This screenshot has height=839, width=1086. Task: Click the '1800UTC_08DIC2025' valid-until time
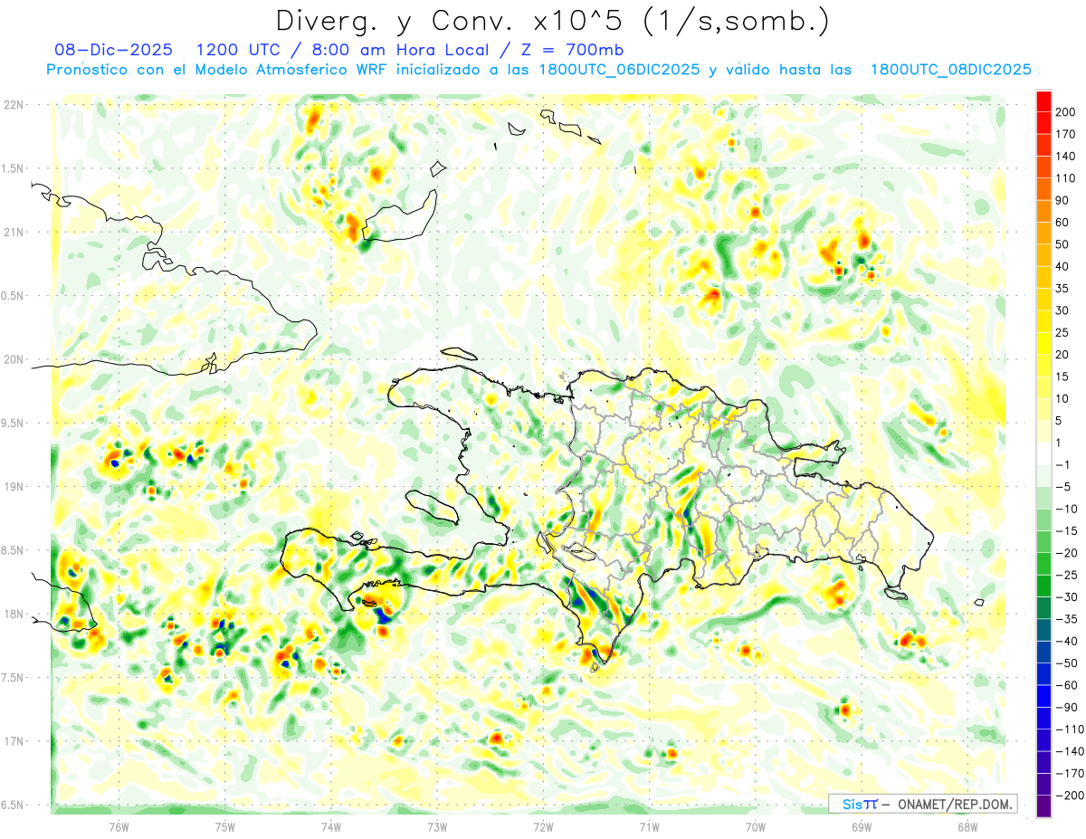pyautogui.click(x=950, y=70)
